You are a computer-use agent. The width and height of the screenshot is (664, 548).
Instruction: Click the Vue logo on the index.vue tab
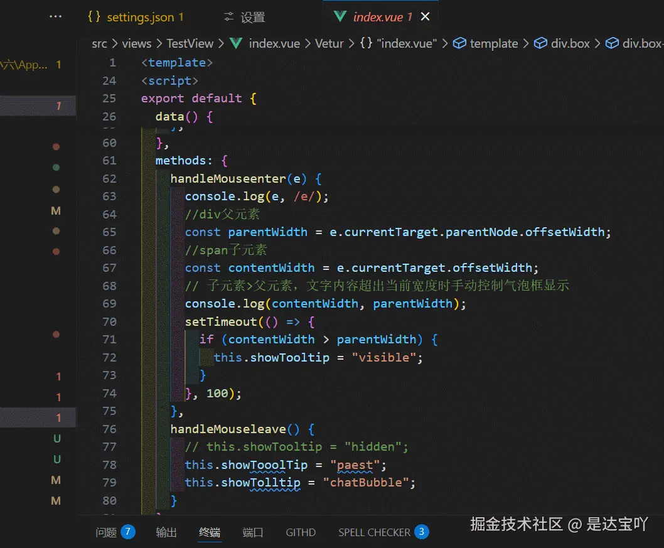(x=340, y=17)
